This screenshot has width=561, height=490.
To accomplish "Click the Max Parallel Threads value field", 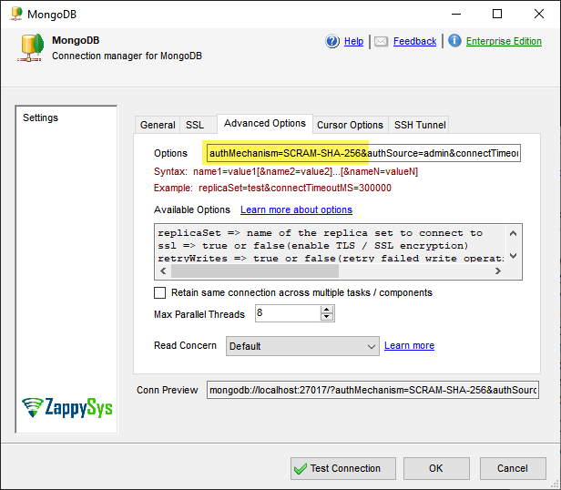I will point(288,313).
